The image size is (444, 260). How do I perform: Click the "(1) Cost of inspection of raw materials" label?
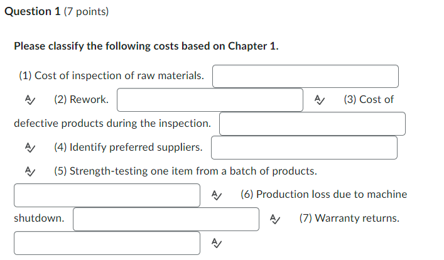coord(112,75)
